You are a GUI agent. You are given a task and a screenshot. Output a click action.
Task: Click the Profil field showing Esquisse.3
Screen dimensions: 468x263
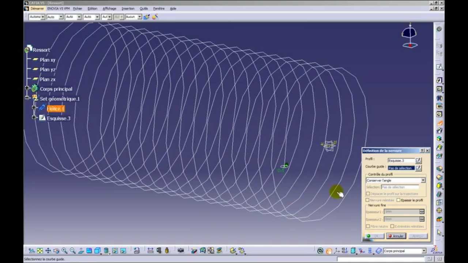pyautogui.click(x=401, y=160)
